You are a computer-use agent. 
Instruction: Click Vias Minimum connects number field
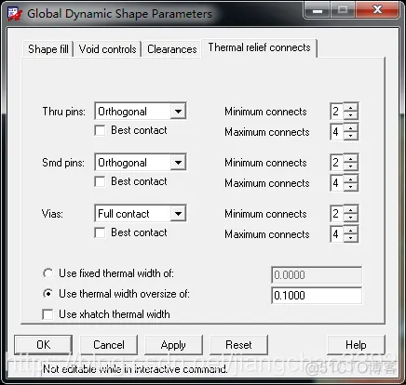pyautogui.click(x=337, y=214)
